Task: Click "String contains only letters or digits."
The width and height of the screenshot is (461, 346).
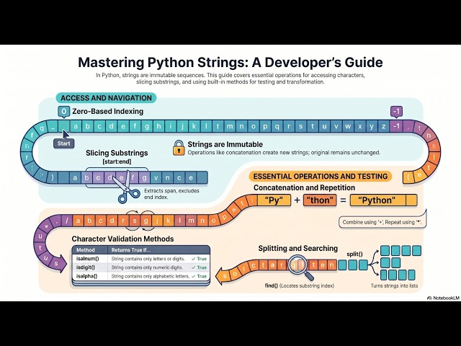Action: [148, 259]
